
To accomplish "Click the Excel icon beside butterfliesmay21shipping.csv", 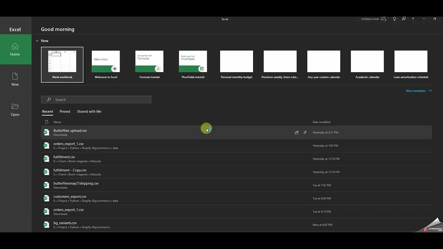I will tap(46, 185).
